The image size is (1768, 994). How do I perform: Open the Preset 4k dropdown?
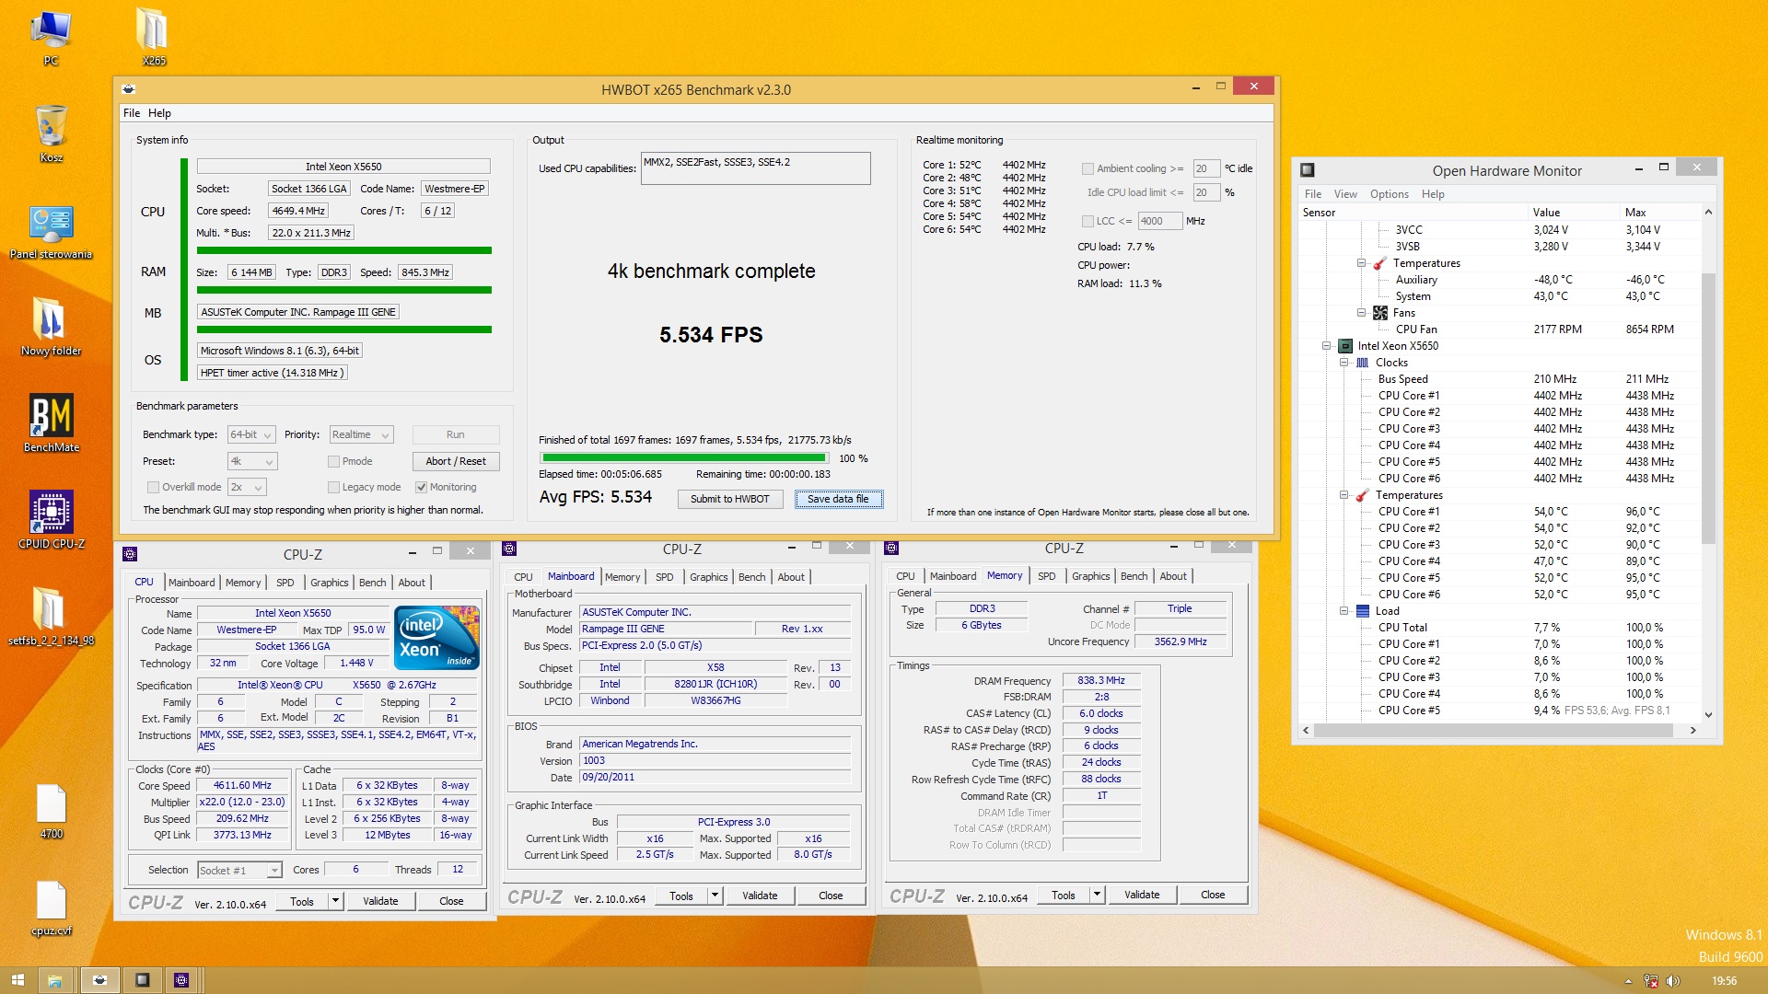[x=251, y=461]
